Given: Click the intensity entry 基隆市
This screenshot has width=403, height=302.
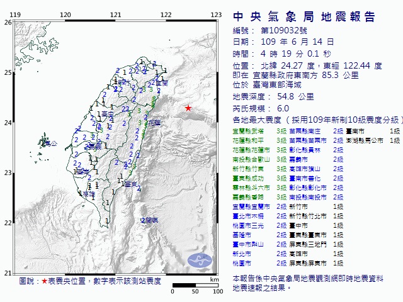Looking at the screenshot, I should click(x=242, y=235).
